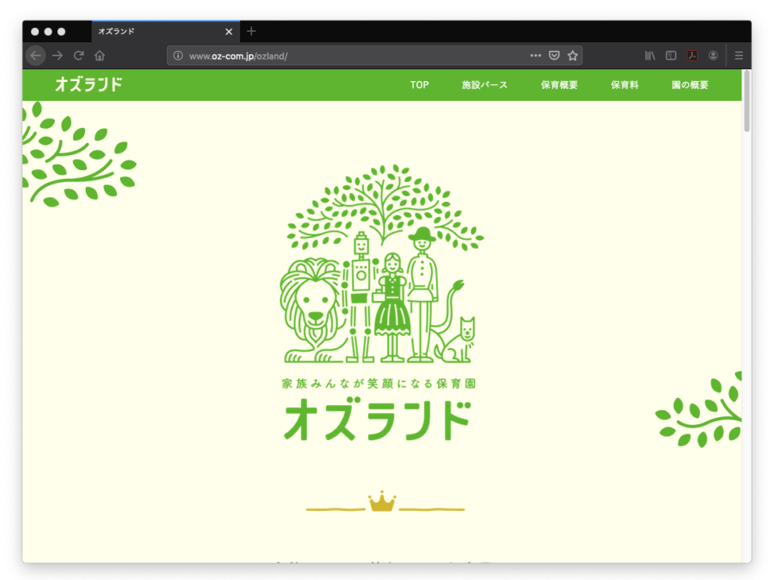Go to the 保育概要 page link
Screen dimensions: 774x580
[559, 85]
